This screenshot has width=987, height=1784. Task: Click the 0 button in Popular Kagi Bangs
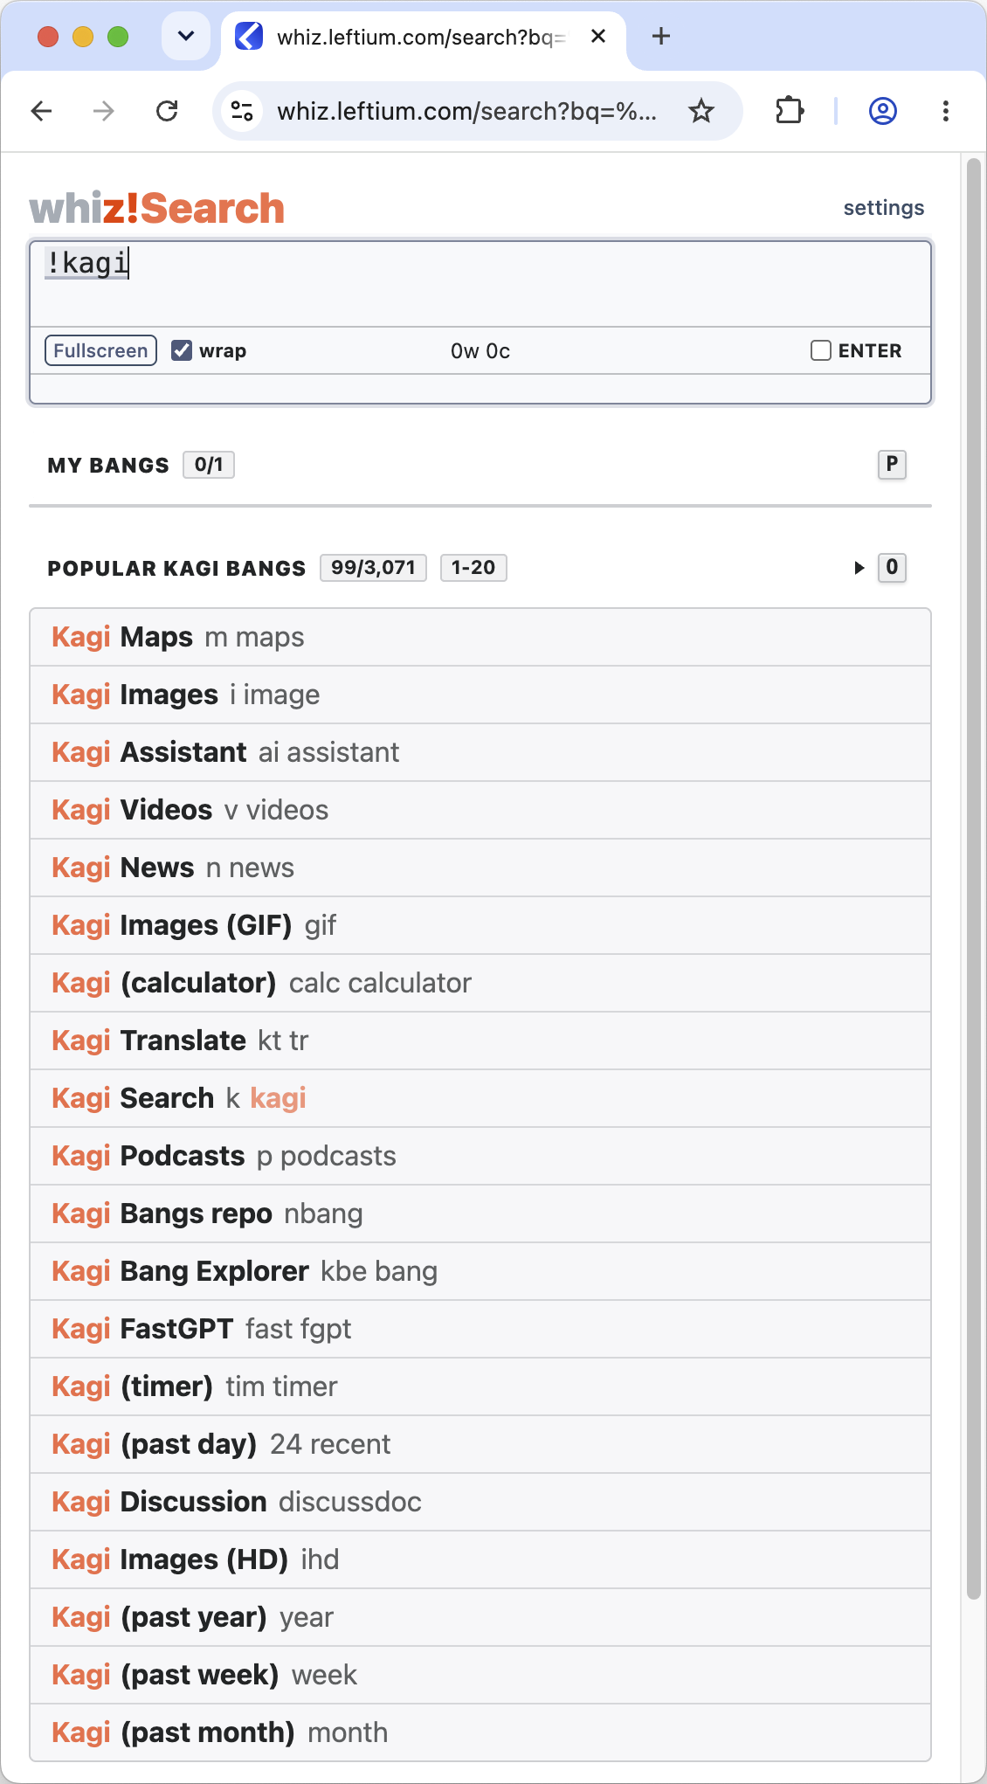[892, 568]
